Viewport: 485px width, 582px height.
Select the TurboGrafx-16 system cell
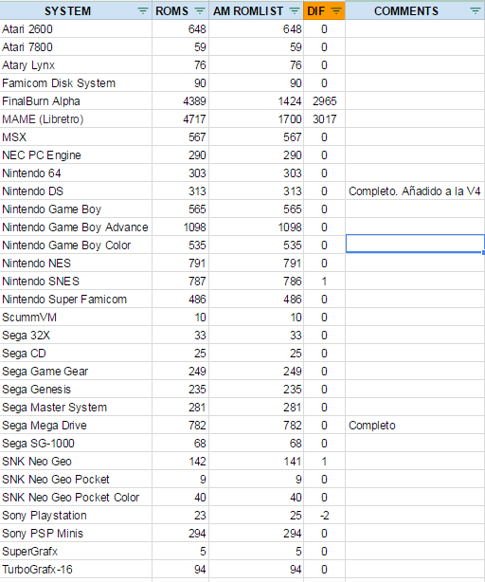coord(76,570)
